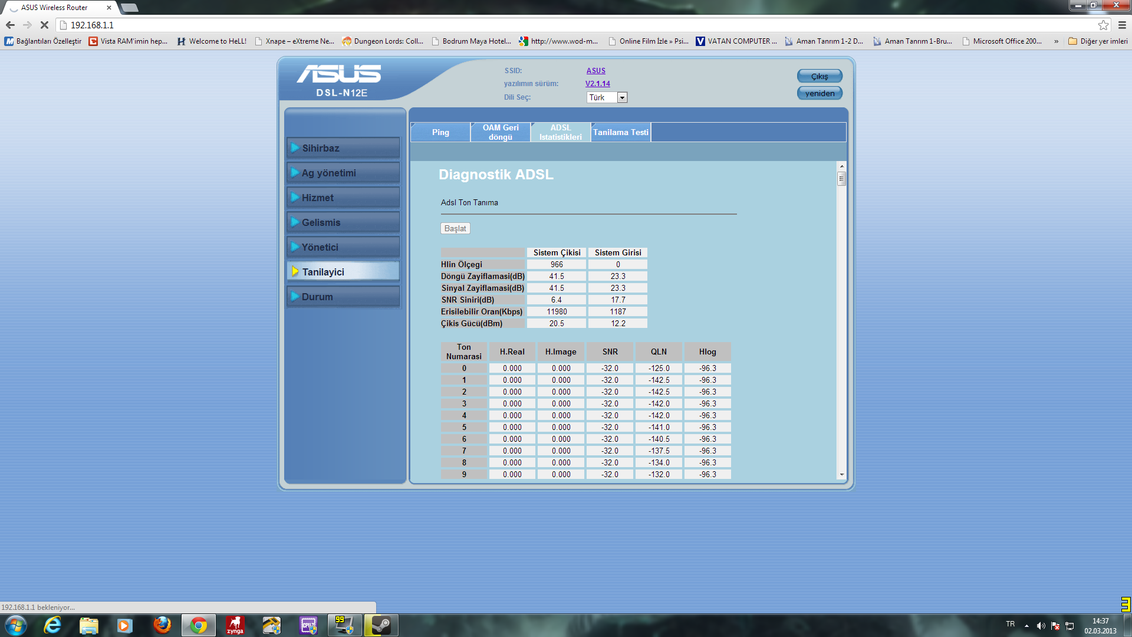Open Diğer yer imleri bookmarks folder

pos(1098,41)
